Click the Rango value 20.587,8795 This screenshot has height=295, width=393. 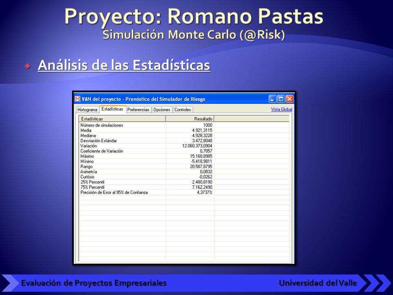(x=201, y=167)
